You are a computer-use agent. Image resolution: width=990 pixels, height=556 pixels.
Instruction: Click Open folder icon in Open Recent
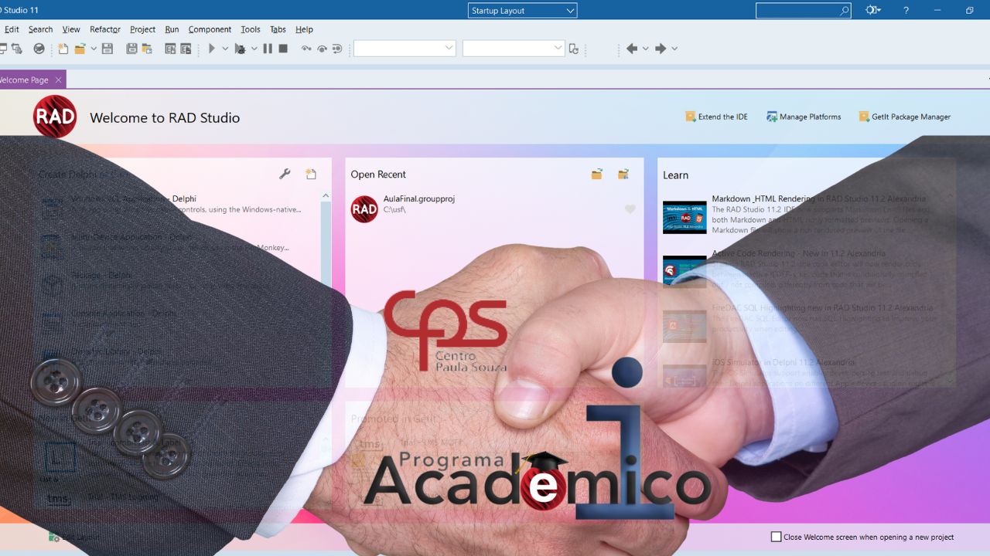(596, 175)
